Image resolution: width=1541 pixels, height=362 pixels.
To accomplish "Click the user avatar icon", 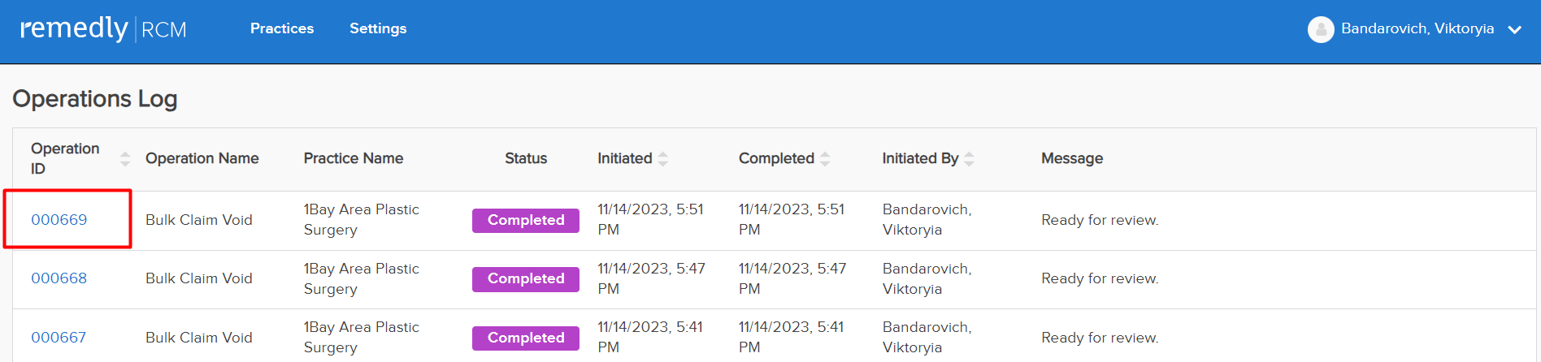I will point(1321,29).
